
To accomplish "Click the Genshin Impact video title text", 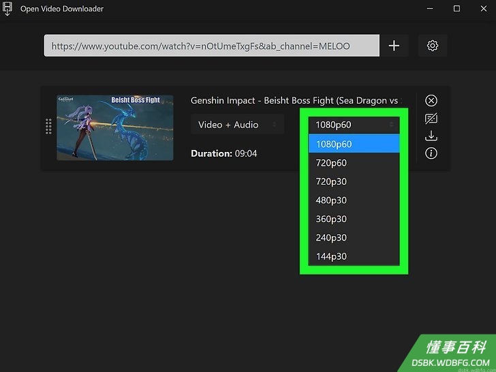I will pyautogui.click(x=296, y=101).
